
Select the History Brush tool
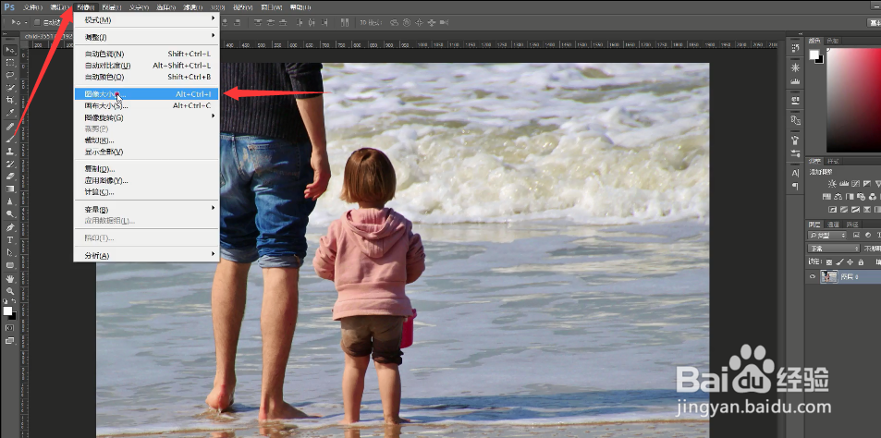[10, 164]
